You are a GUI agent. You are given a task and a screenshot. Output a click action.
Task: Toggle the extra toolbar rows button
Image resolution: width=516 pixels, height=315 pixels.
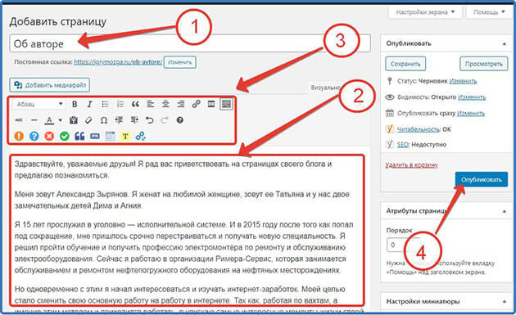(x=226, y=104)
